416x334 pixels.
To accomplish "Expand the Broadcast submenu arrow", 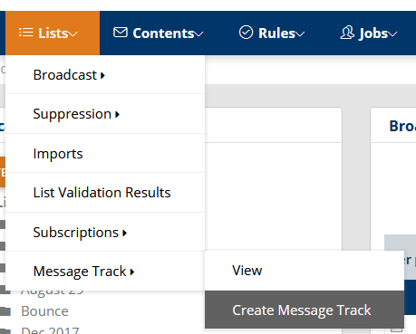I will pyautogui.click(x=102, y=75).
